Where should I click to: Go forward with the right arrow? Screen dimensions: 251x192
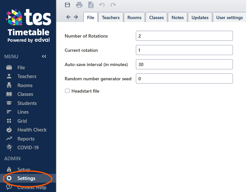point(76,17)
